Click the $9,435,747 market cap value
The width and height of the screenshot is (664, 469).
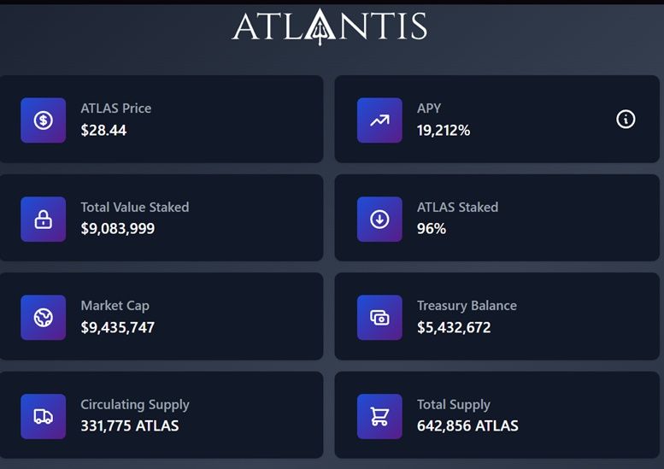(x=118, y=327)
